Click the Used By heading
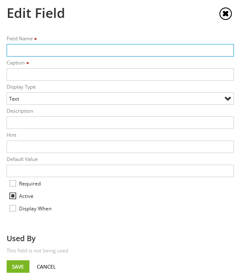 (21, 239)
